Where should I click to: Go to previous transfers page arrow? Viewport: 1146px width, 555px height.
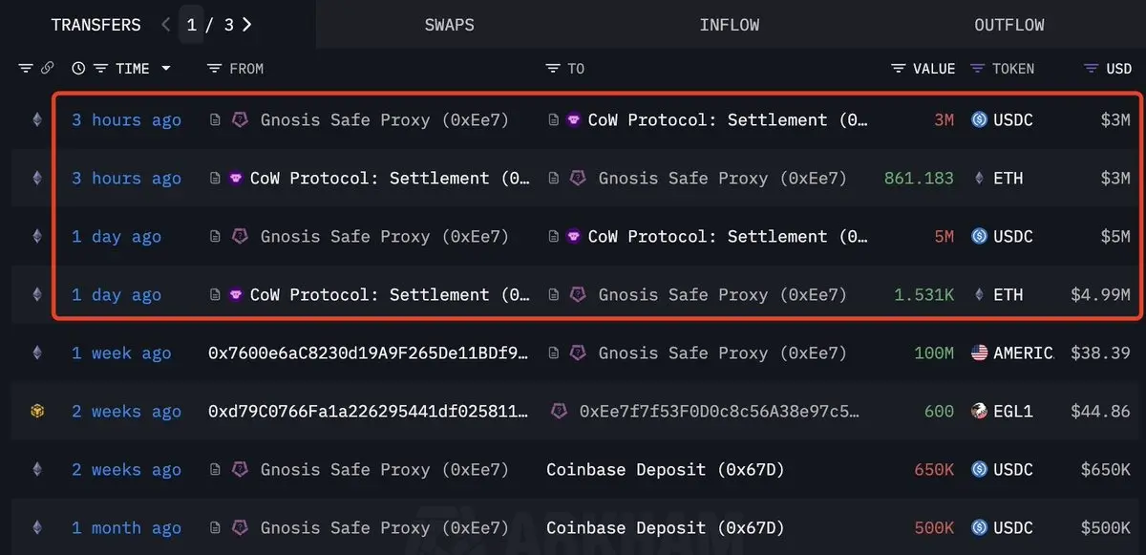[166, 25]
